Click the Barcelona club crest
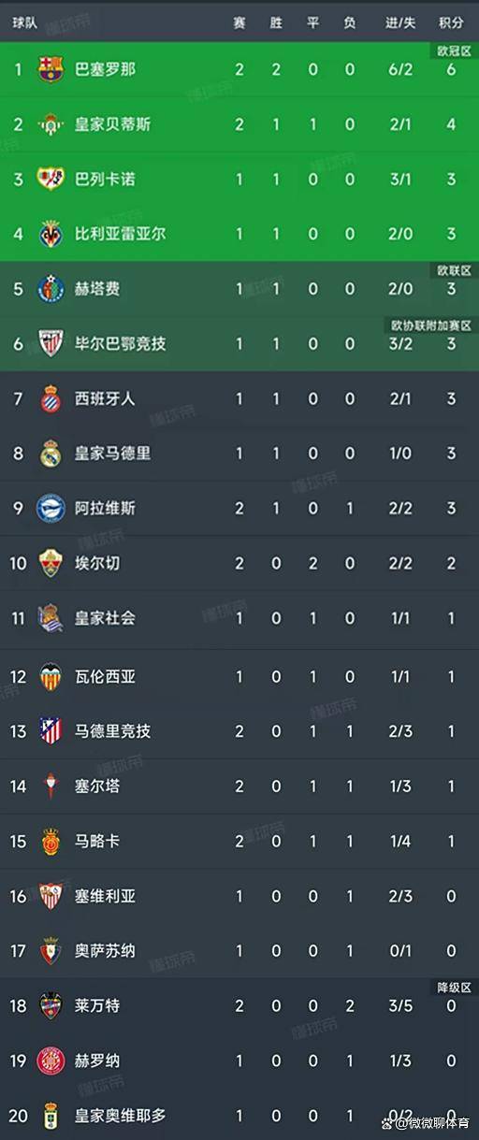479x1140 pixels. pyautogui.click(x=51, y=69)
